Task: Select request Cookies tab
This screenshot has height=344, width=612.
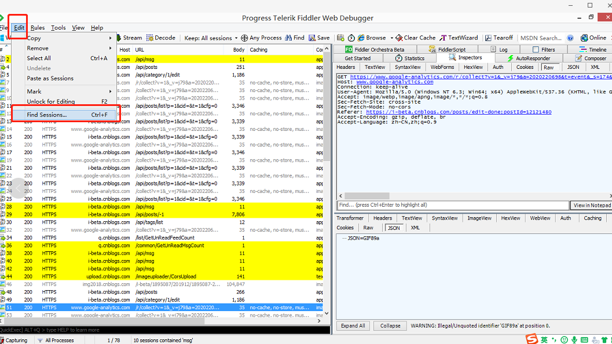Action: pyautogui.click(x=525, y=67)
